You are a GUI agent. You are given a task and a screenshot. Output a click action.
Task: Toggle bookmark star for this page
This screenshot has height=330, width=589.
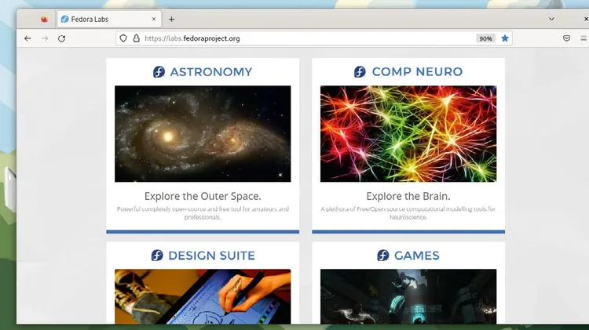click(505, 38)
